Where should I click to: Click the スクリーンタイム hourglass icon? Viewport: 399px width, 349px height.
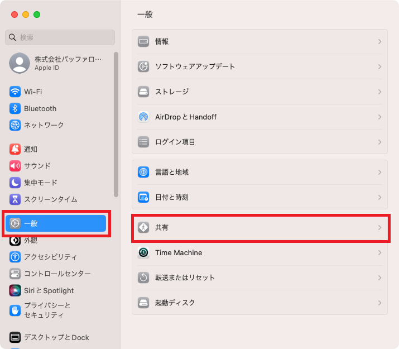(15, 199)
